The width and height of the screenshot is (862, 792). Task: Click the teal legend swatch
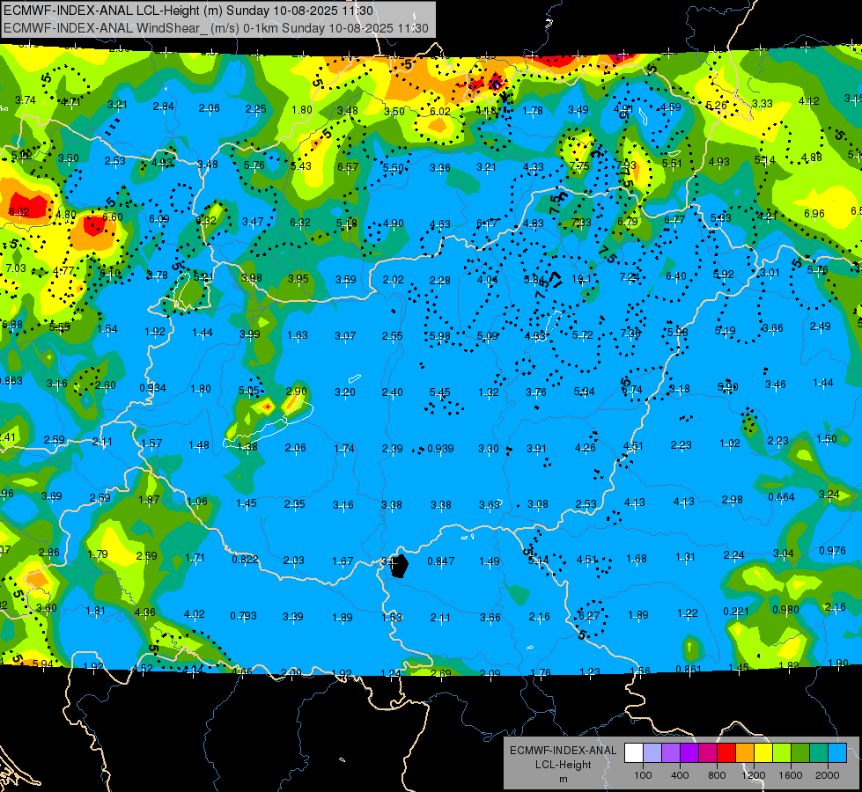point(819,753)
